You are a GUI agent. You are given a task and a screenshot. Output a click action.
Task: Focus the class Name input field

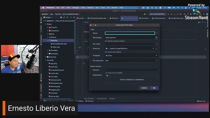[130, 33]
